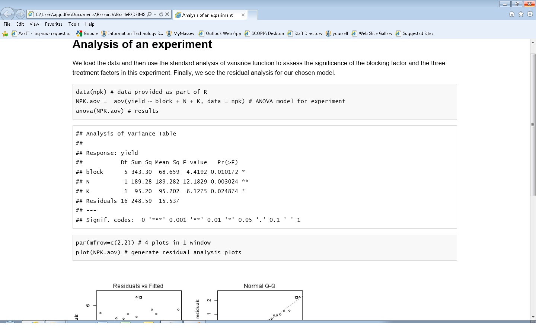This screenshot has height=335, width=536.
Task: Open the SCOPIA Desktop bookmark
Action: [264, 33]
